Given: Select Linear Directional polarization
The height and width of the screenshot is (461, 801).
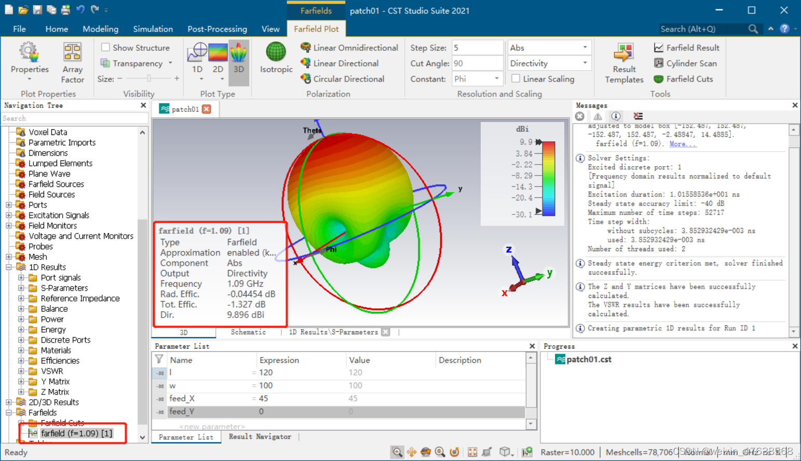Looking at the screenshot, I should click(339, 63).
